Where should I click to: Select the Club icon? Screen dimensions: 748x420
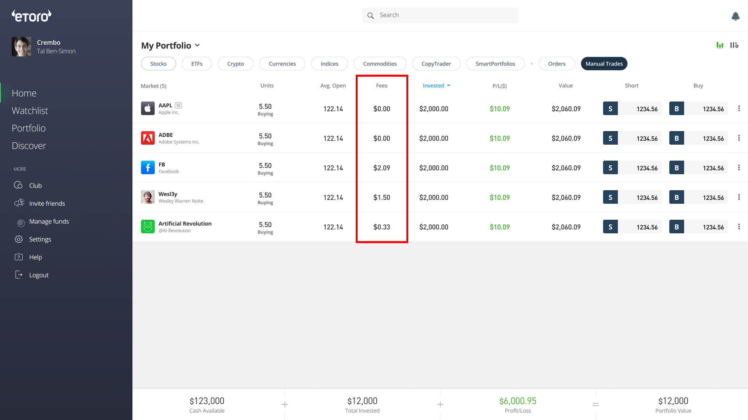coord(19,185)
